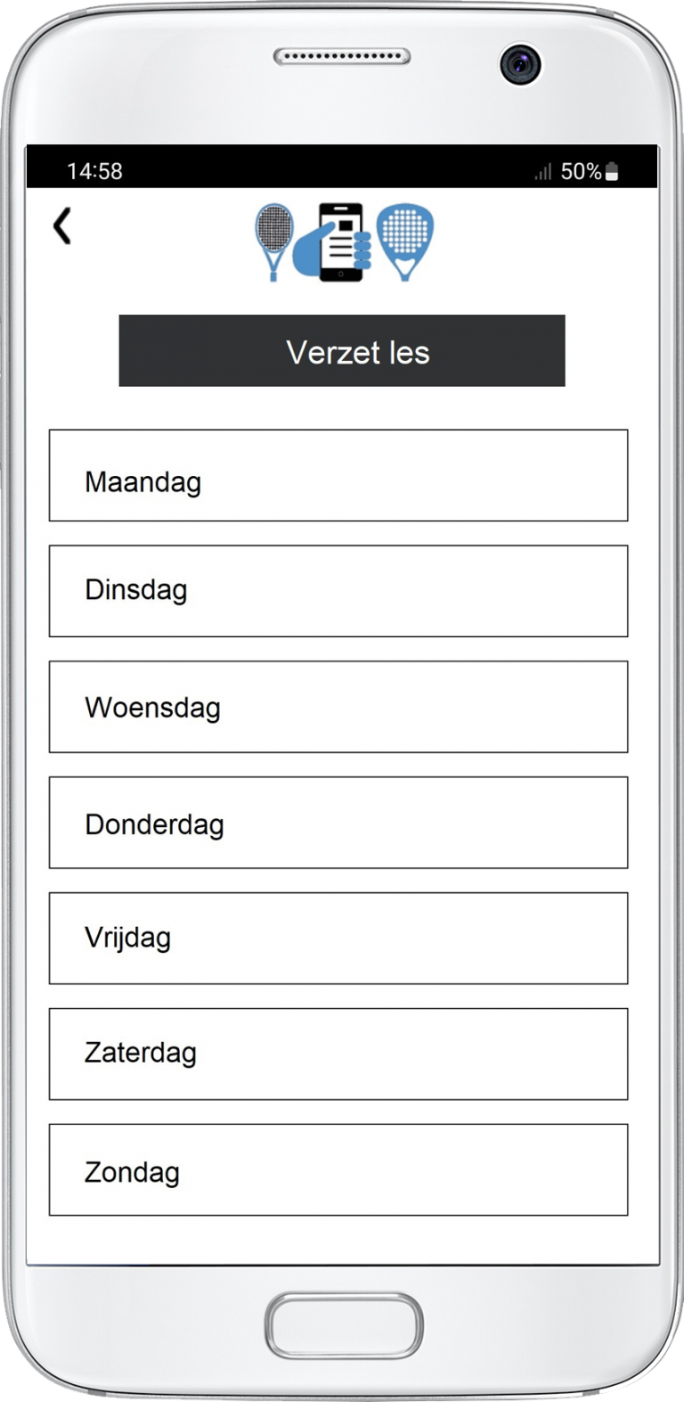
Task: Choose Dinsdag as lesson day
Action: [x=338, y=591]
